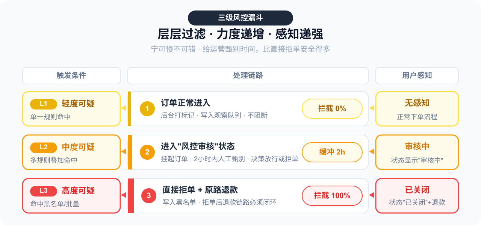Click the L2 level badge
This screenshot has height=225, width=481.
pos(44,147)
